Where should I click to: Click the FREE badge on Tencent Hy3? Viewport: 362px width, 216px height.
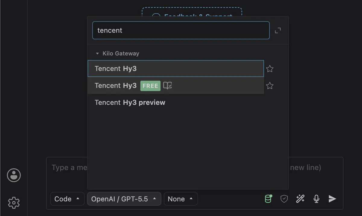(150, 86)
